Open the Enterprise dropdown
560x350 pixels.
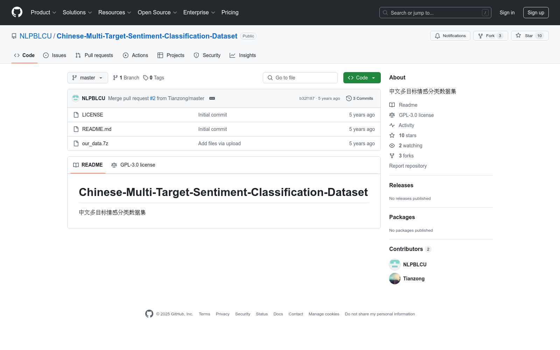pyautogui.click(x=199, y=12)
